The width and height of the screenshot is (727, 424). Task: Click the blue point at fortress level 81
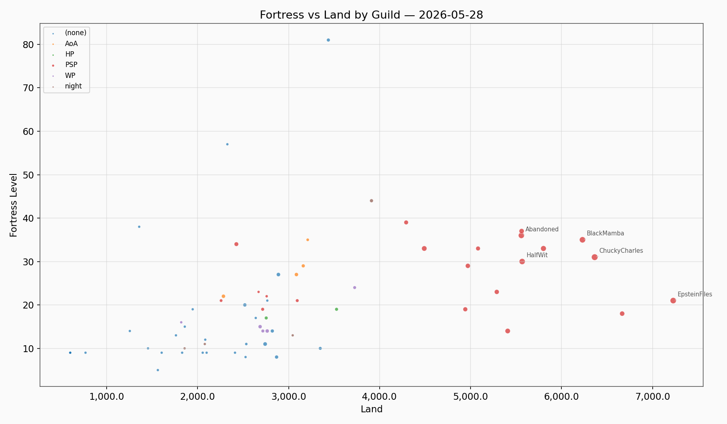pyautogui.click(x=328, y=40)
